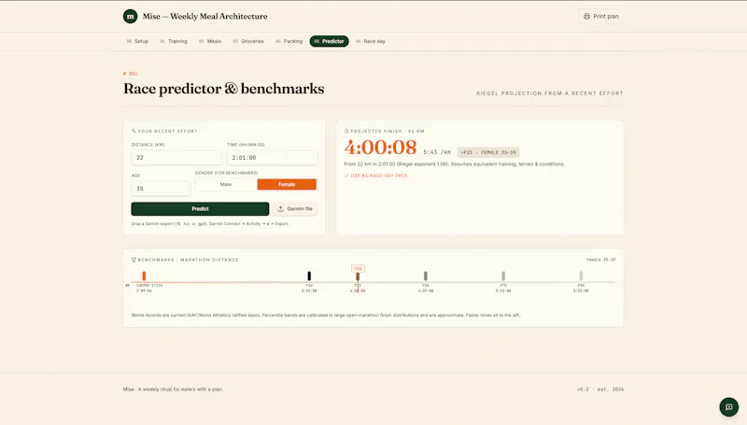The height and width of the screenshot is (425, 747).
Task: Click the Benchmarks trophy icon
Action: [x=134, y=260]
